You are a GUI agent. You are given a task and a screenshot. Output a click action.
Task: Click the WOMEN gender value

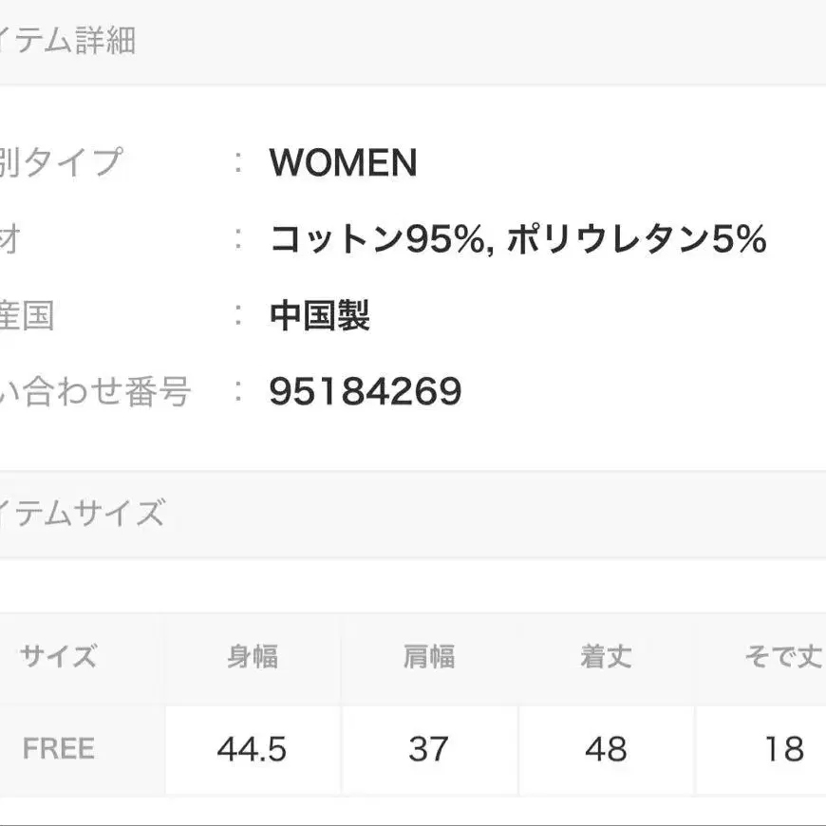pyautogui.click(x=343, y=162)
